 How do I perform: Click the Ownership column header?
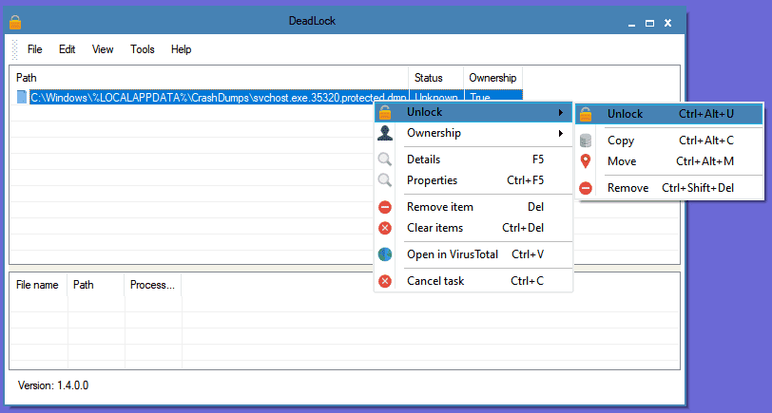tap(492, 78)
